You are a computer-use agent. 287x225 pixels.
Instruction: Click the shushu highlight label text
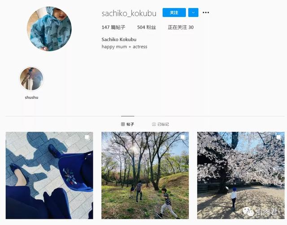pos(31,98)
